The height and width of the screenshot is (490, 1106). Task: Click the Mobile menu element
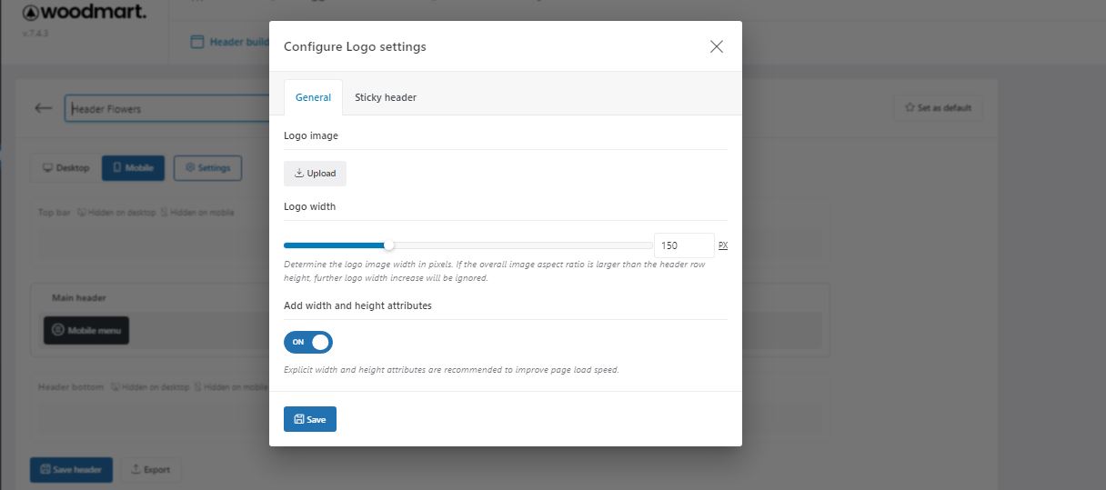point(86,330)
